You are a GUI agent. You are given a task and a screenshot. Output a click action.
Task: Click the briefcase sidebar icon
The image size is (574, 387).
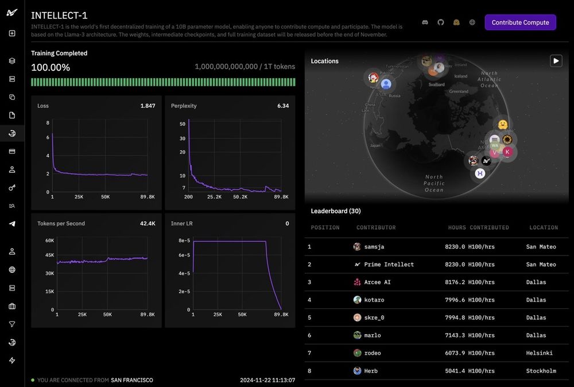point(12,306)
